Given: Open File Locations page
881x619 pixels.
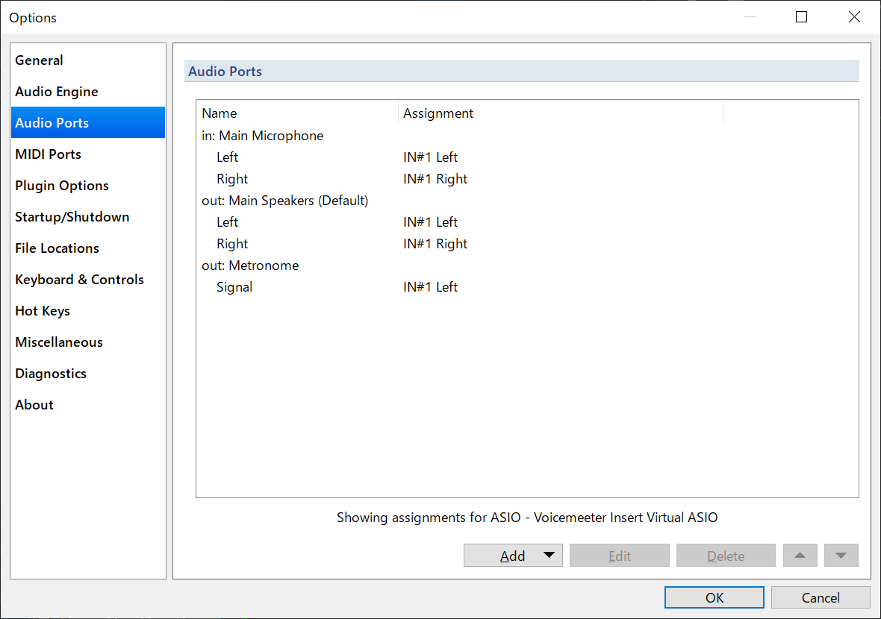Looking at the screenshot, I should coord(57,248).
